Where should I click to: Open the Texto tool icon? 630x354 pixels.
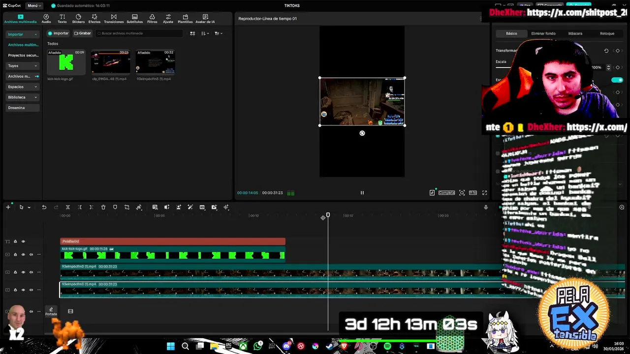tap(62, 19)
